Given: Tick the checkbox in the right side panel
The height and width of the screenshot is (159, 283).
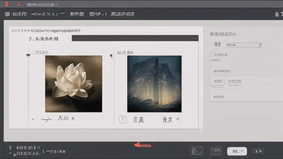Looking at the screenshot, I should click(212, 55).
